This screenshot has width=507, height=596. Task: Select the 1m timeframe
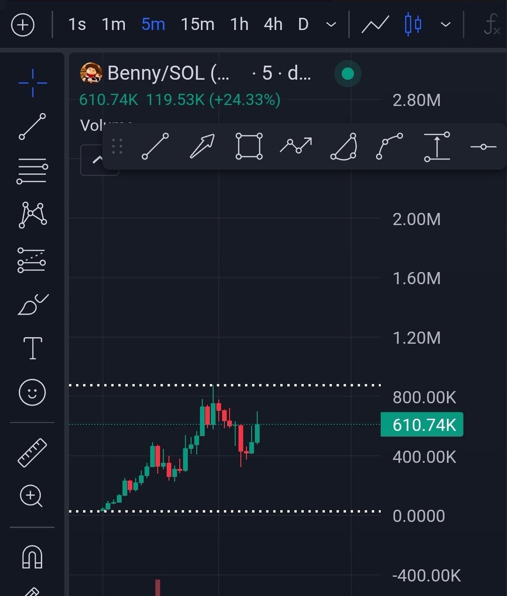[113, 24]
